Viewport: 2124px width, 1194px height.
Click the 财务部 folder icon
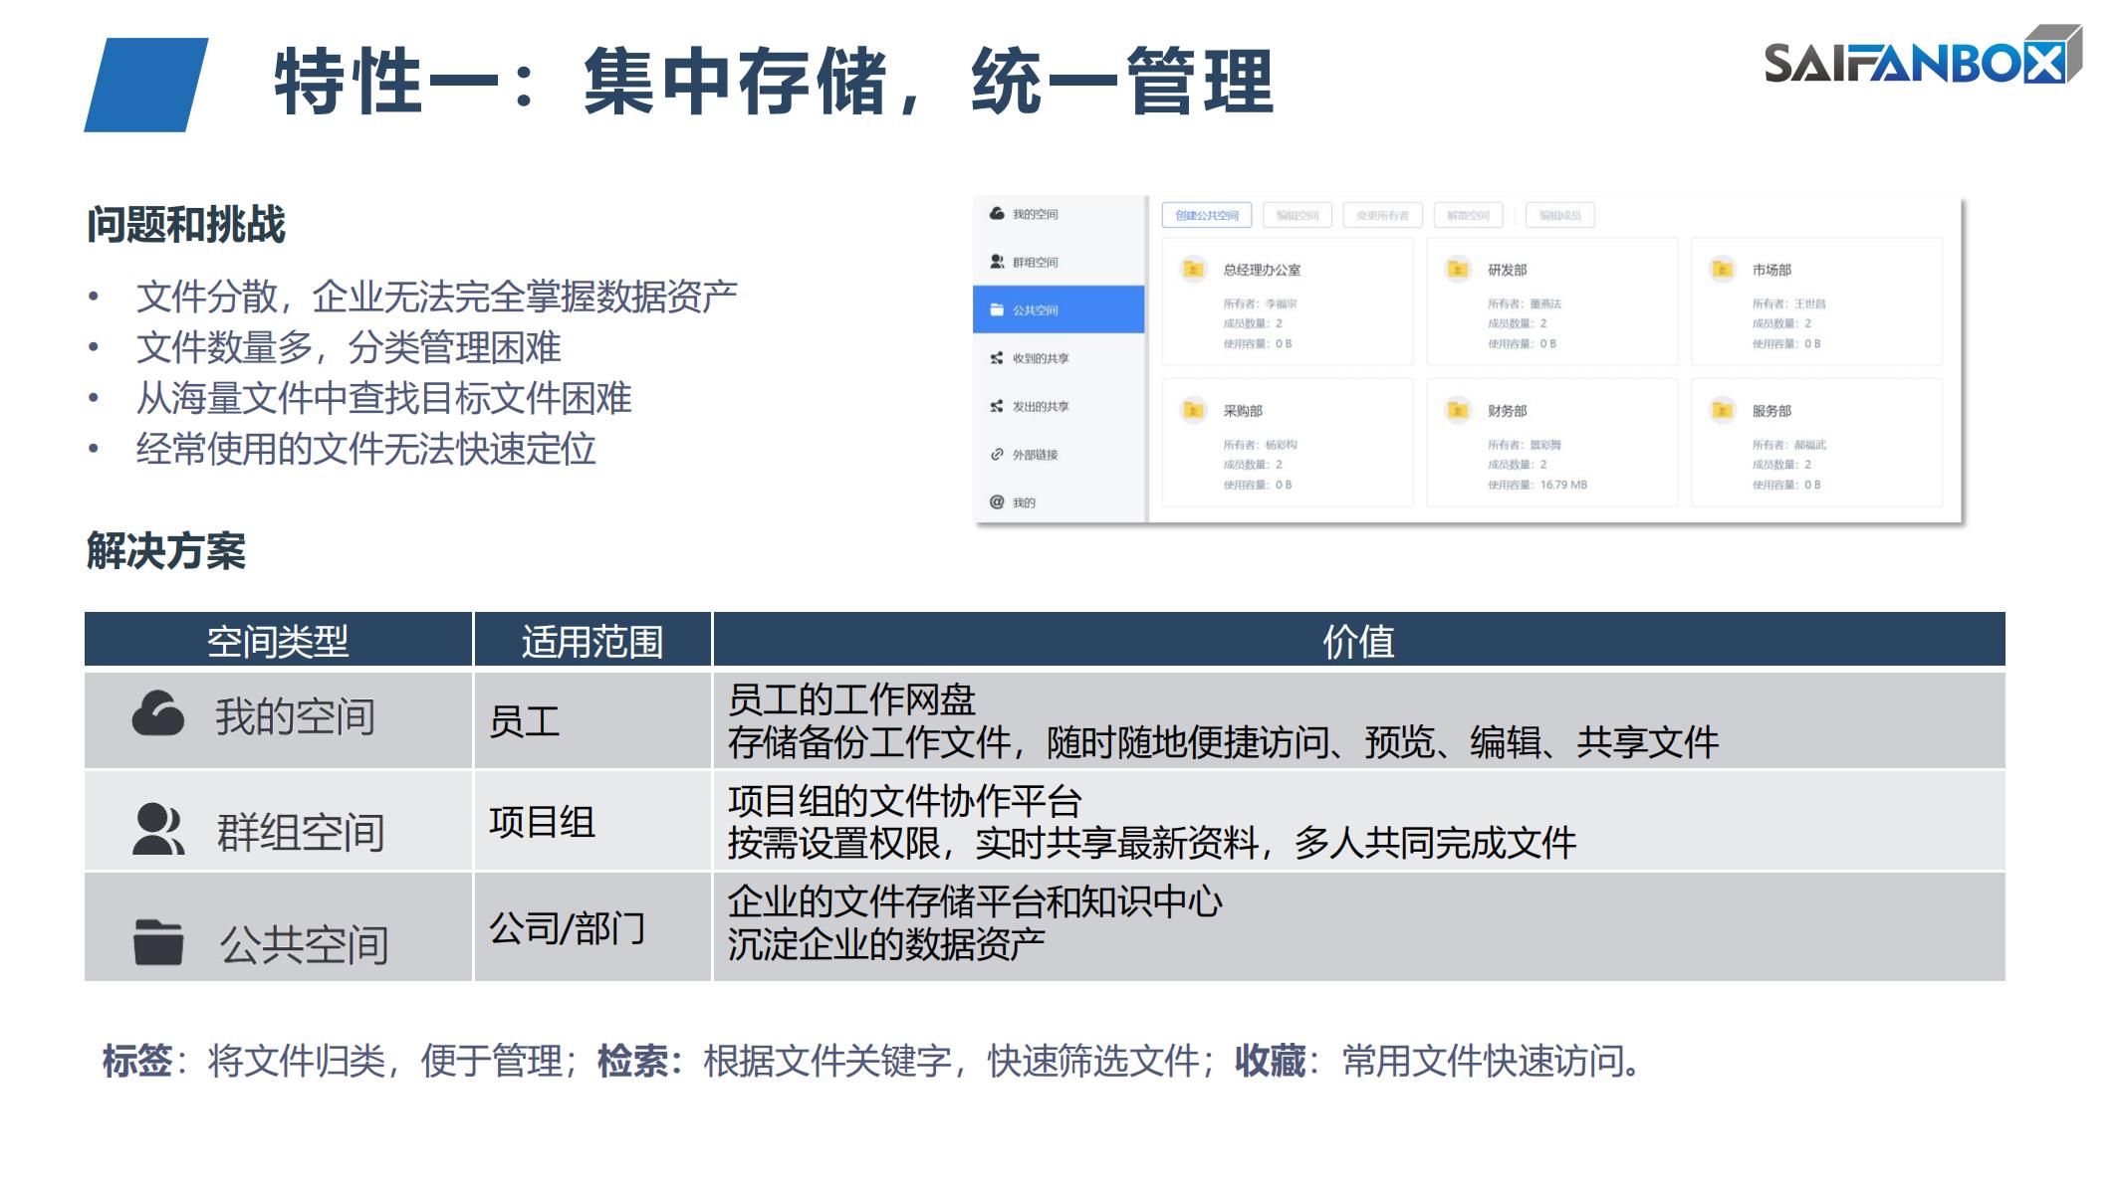[1458, 411]
